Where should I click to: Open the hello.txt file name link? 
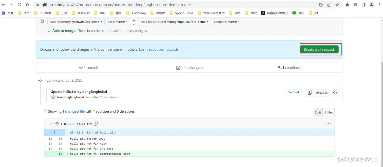[84, 124]
